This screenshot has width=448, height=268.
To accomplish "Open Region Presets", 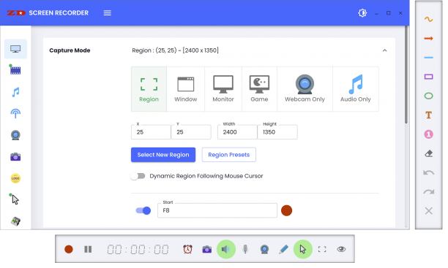I will [x=229, y=155].
